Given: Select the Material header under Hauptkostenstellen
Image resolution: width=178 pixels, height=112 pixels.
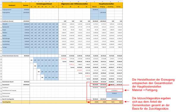Looking at the screenshot, I should point(94,7).
